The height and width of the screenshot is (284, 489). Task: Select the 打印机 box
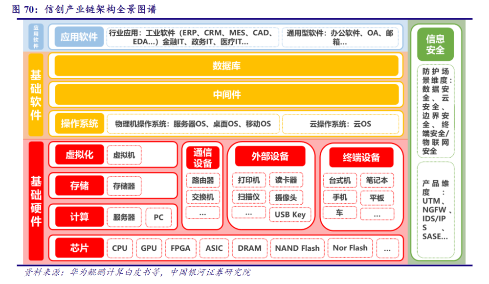point(249,180)
